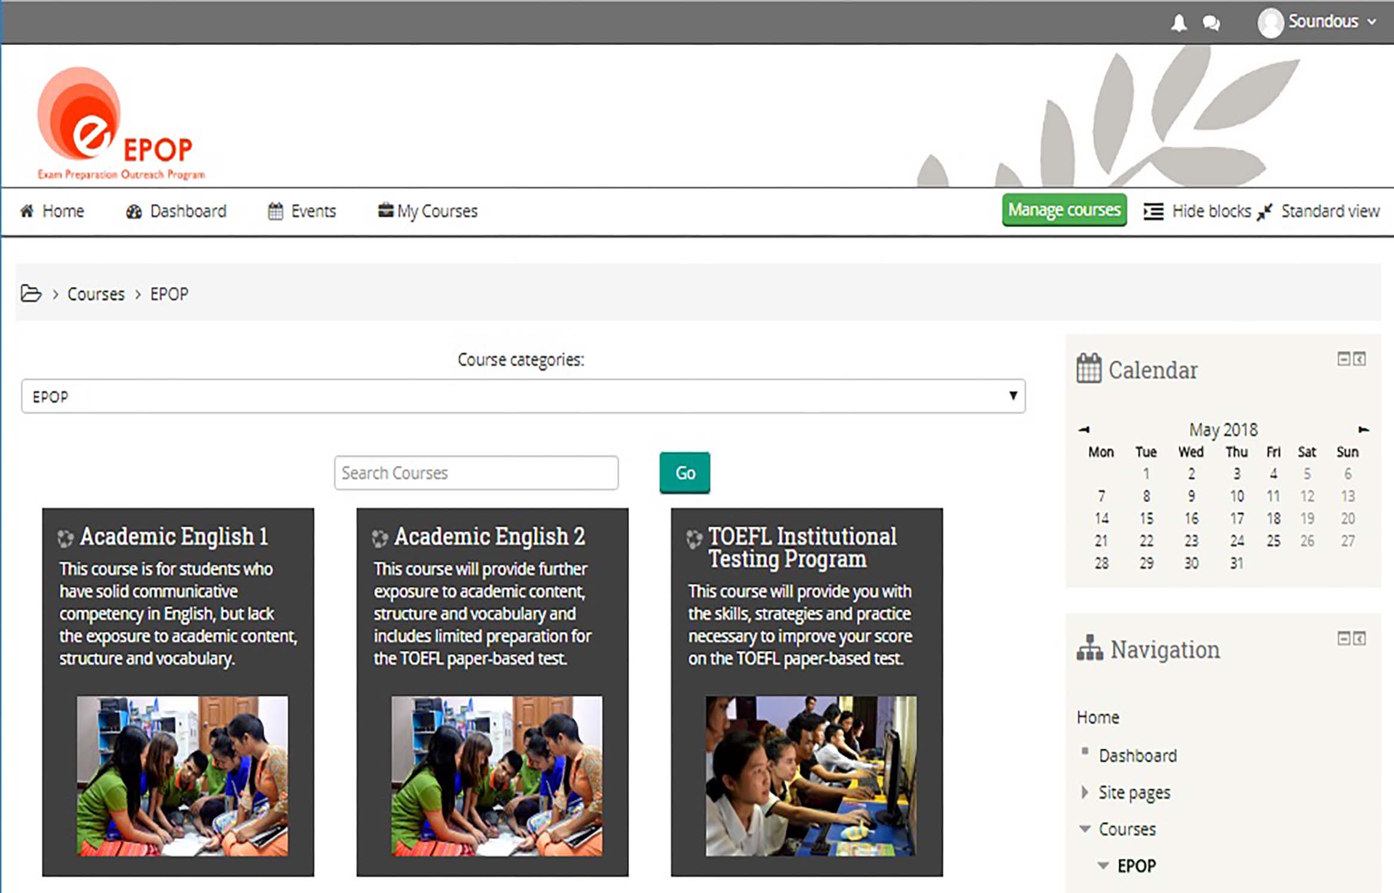Open My Courses in the top menu
Viewport: 1394px width, 893px height.
tap(437, 211)
